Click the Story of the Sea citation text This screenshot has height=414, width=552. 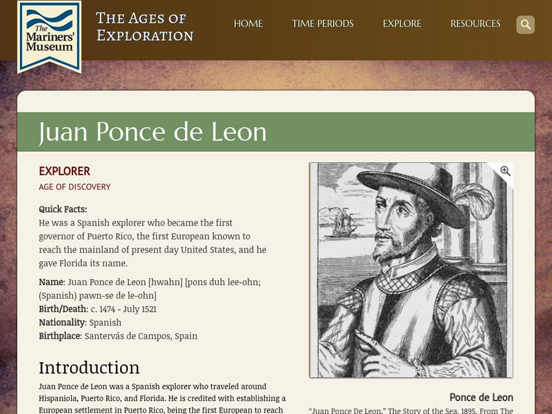pyautogui.click(x=411, y=411)
